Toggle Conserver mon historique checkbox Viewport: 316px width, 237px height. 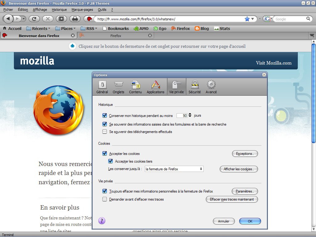(x=104, y=115)
